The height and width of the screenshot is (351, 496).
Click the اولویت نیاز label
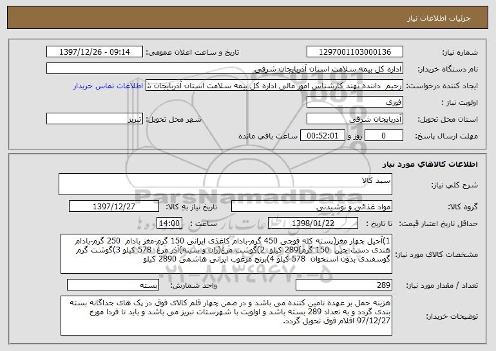point(460,103)
